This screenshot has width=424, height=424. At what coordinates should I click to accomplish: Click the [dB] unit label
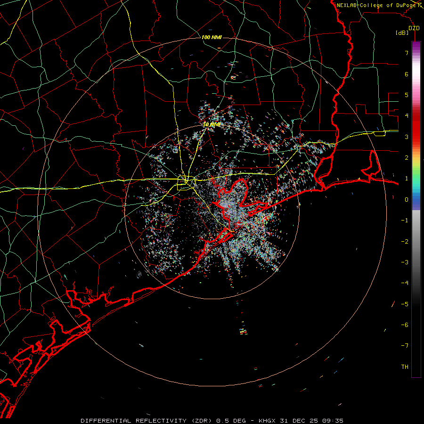[402, 33]
